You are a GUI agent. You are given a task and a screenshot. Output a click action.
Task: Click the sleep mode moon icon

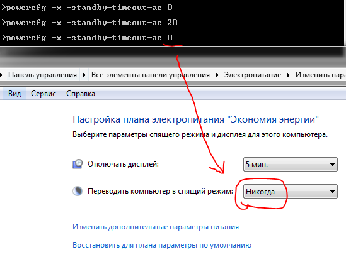click(x=78, y=191)
